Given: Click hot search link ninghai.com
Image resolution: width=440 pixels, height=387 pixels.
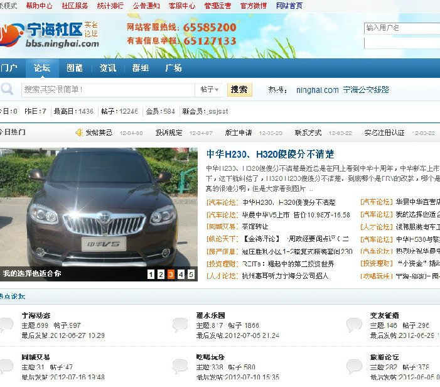Looking at the screenshot, I should (318, 90).
